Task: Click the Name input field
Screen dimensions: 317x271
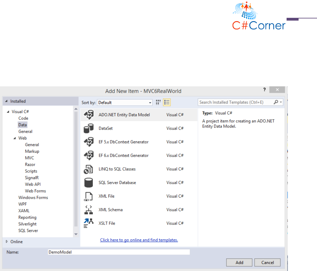Action: (119, 252)
